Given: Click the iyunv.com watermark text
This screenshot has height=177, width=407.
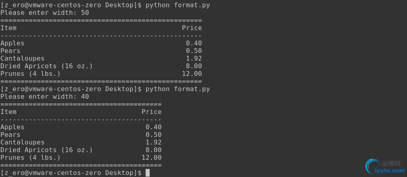Looking at the screenshot, I should (389, 171).
